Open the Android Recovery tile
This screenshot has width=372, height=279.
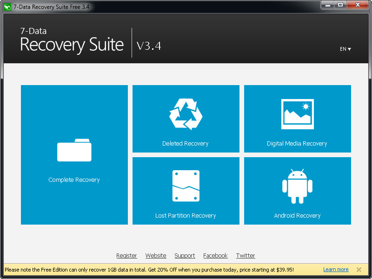(297, 191)
